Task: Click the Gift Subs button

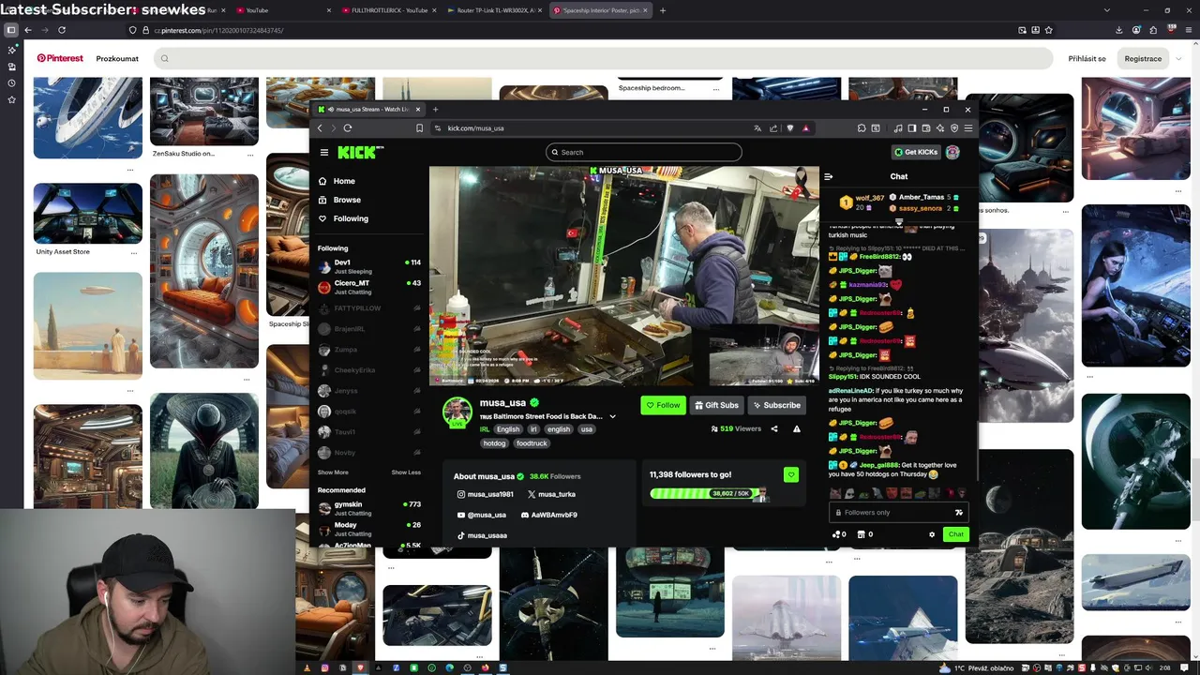Action: pyautogui.click(x=716, y=405)
